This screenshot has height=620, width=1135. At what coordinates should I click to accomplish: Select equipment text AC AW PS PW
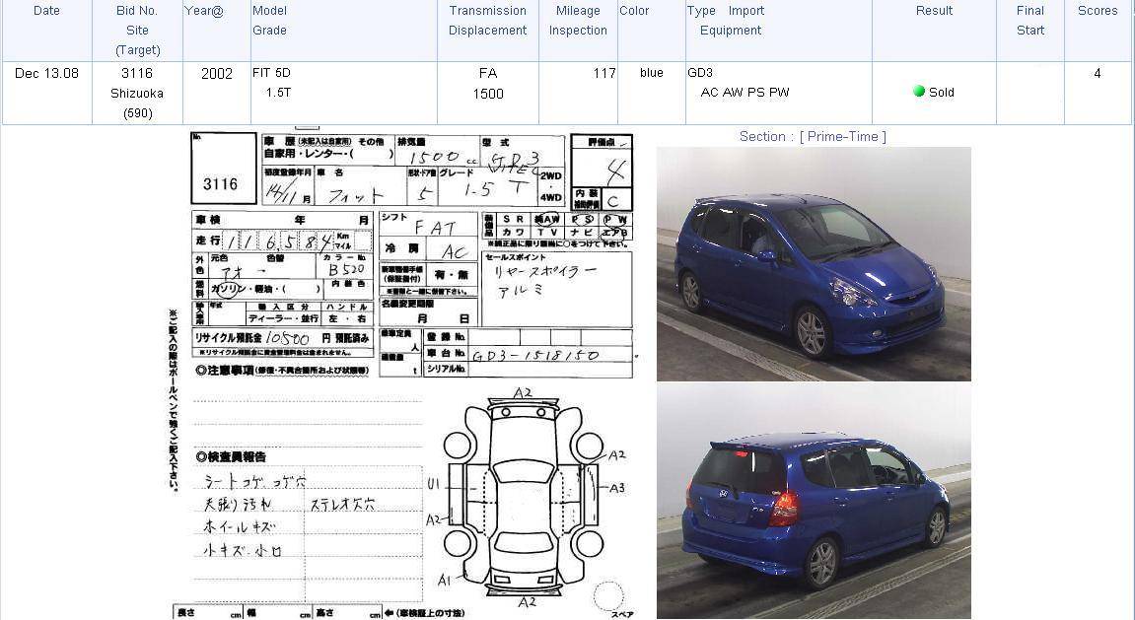click(x=745, y=93)
